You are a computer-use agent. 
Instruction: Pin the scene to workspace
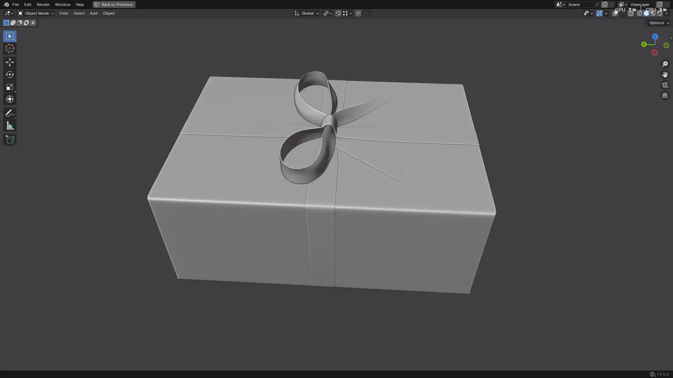tap(597, 5)
